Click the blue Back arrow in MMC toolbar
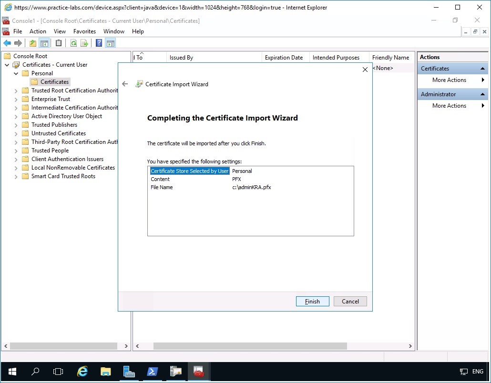Screen dimensions: 491x383 coord(7,43)
